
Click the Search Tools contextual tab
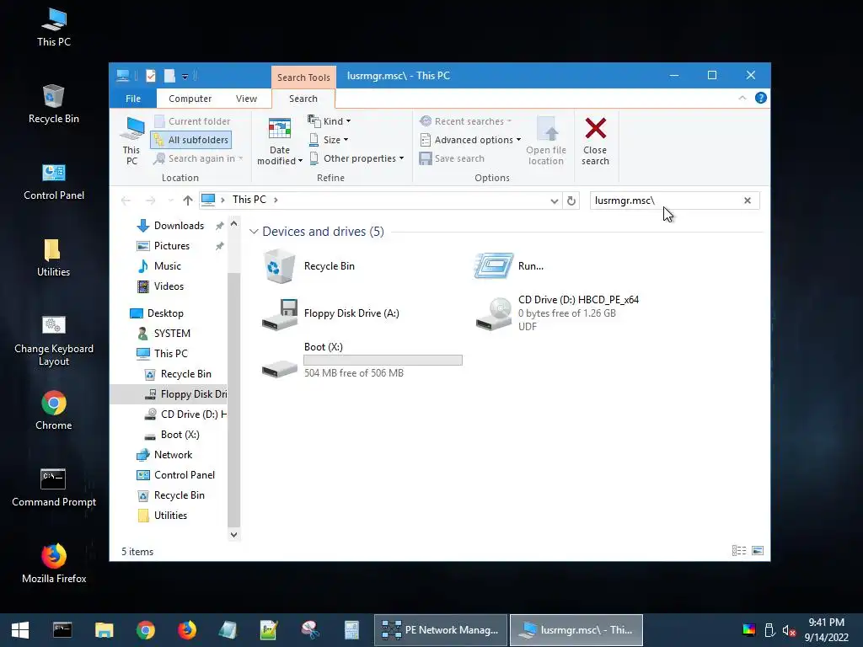coord(303,77)
